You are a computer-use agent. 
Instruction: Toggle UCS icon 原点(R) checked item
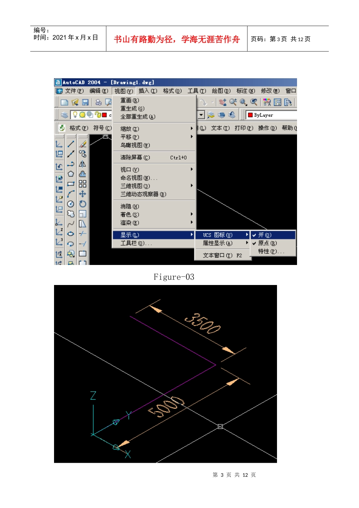(x=273, y=243)
